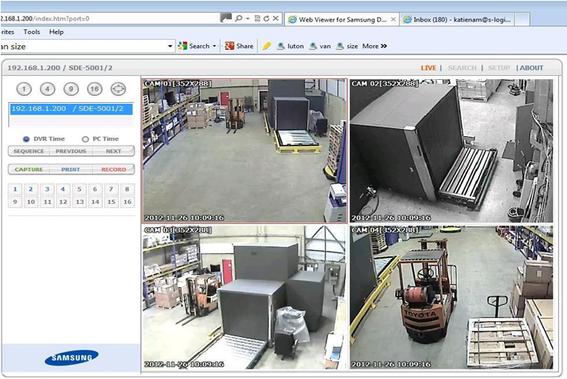This screenshot has width=567, height=379.
Task: Open the toolbar search box dropdown
Action: tap(170, 46)
